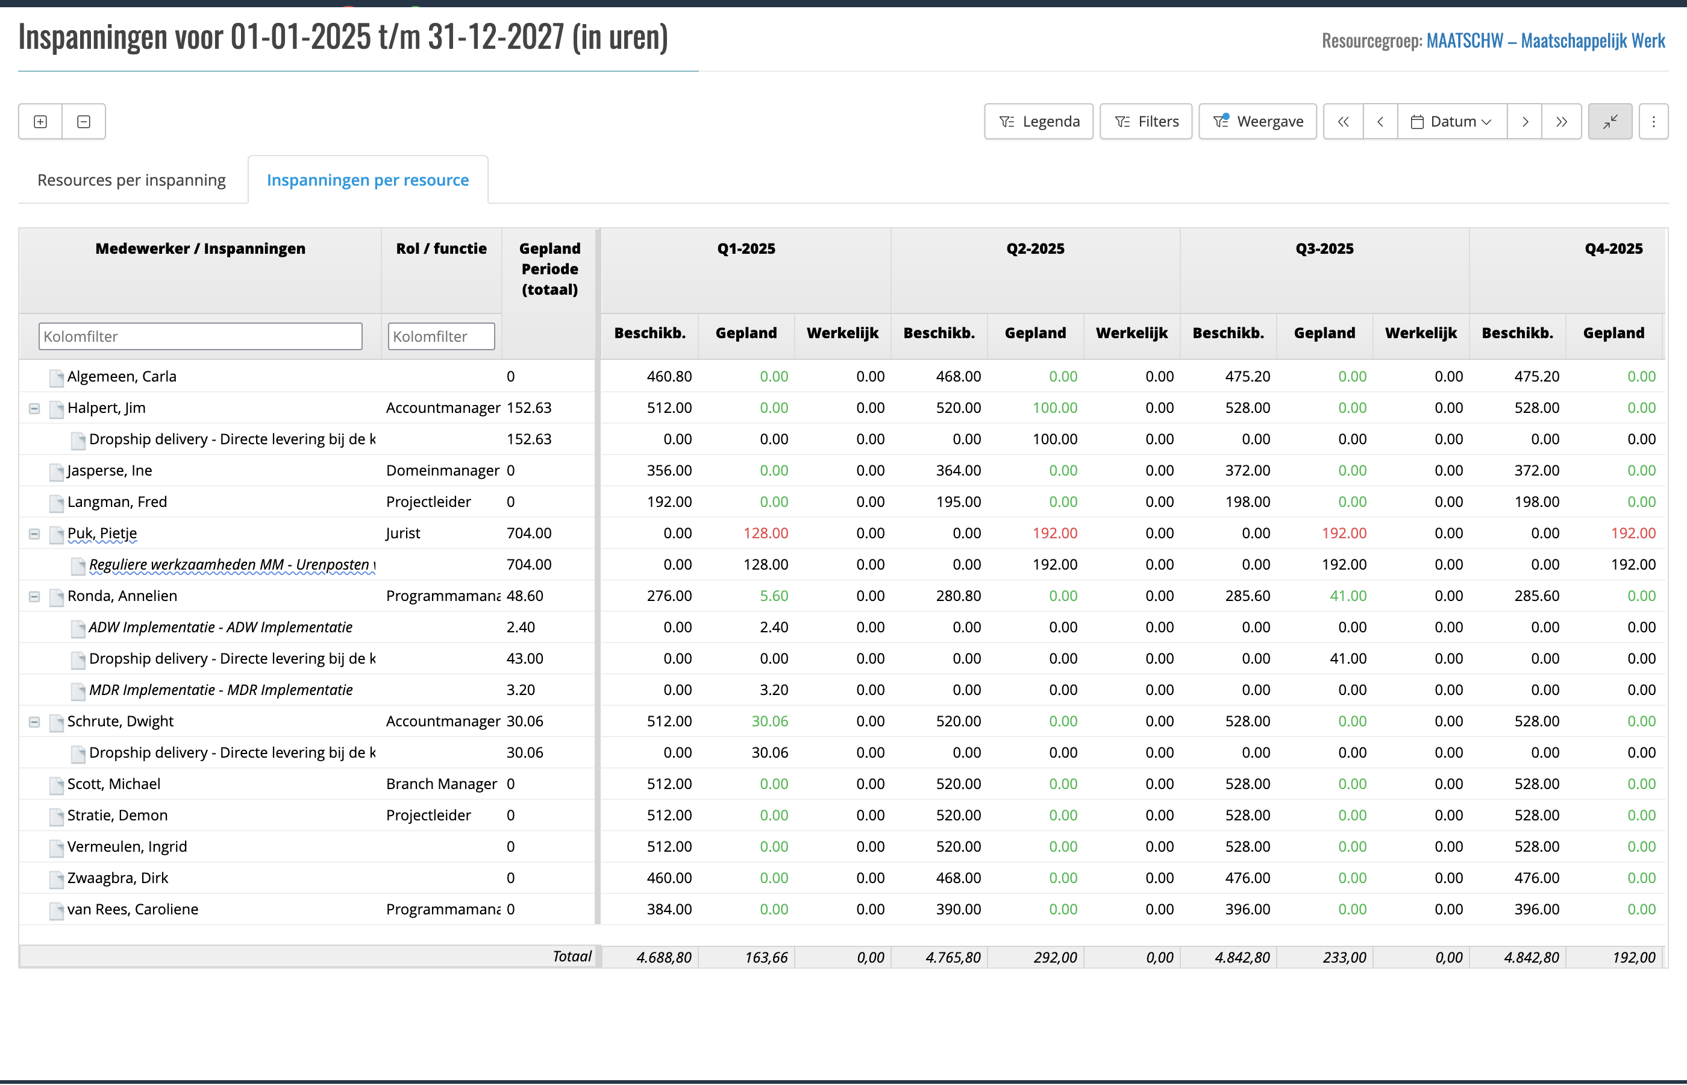
Task: Select Inspanningen per resource tab
Action: (x=368, y=180)
